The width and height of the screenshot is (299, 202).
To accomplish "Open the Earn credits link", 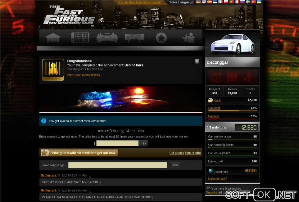I will pyautogui.click(x=193, y=153).
